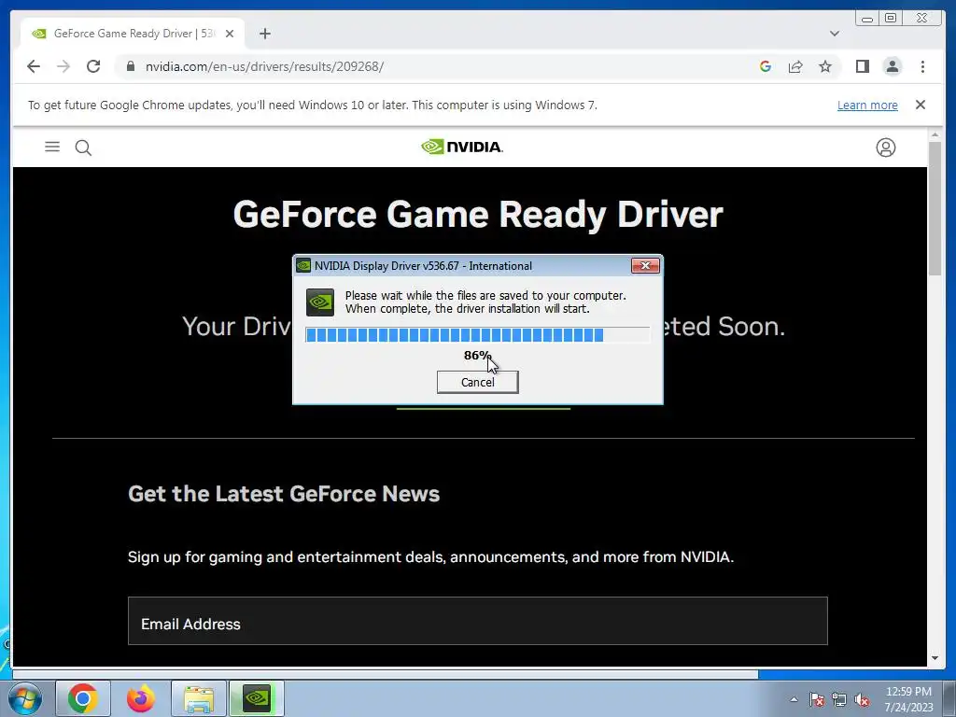Click the NVIDIA logo
Image resolution: width=956 pixels, height=717 pixels.
tap(462, 147)
